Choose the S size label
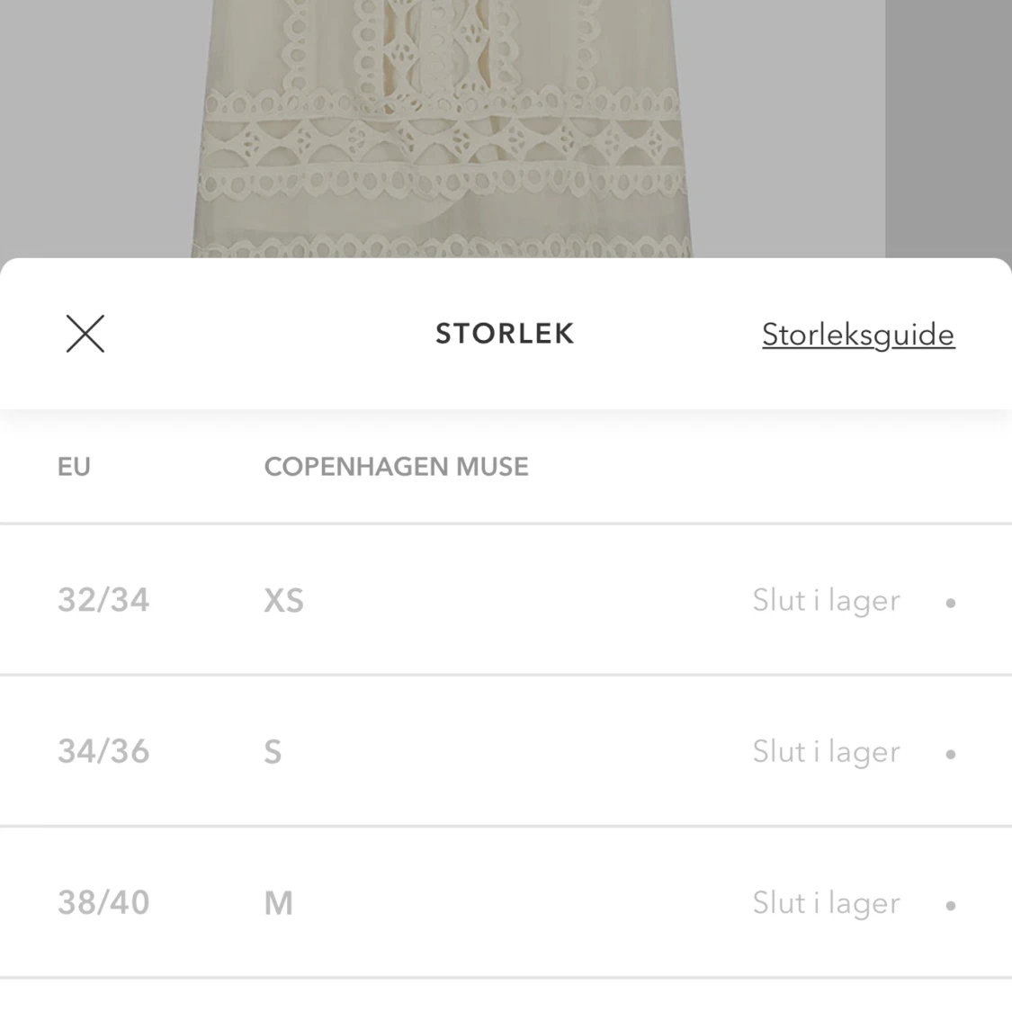The width and height of the screenshot is (1012, 1012). [273, 752]
